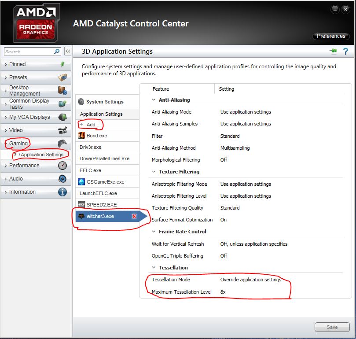Toggle Surface Format Optimization On setting
The height and width of the screenshot is (339, 356).
[224, 220]
